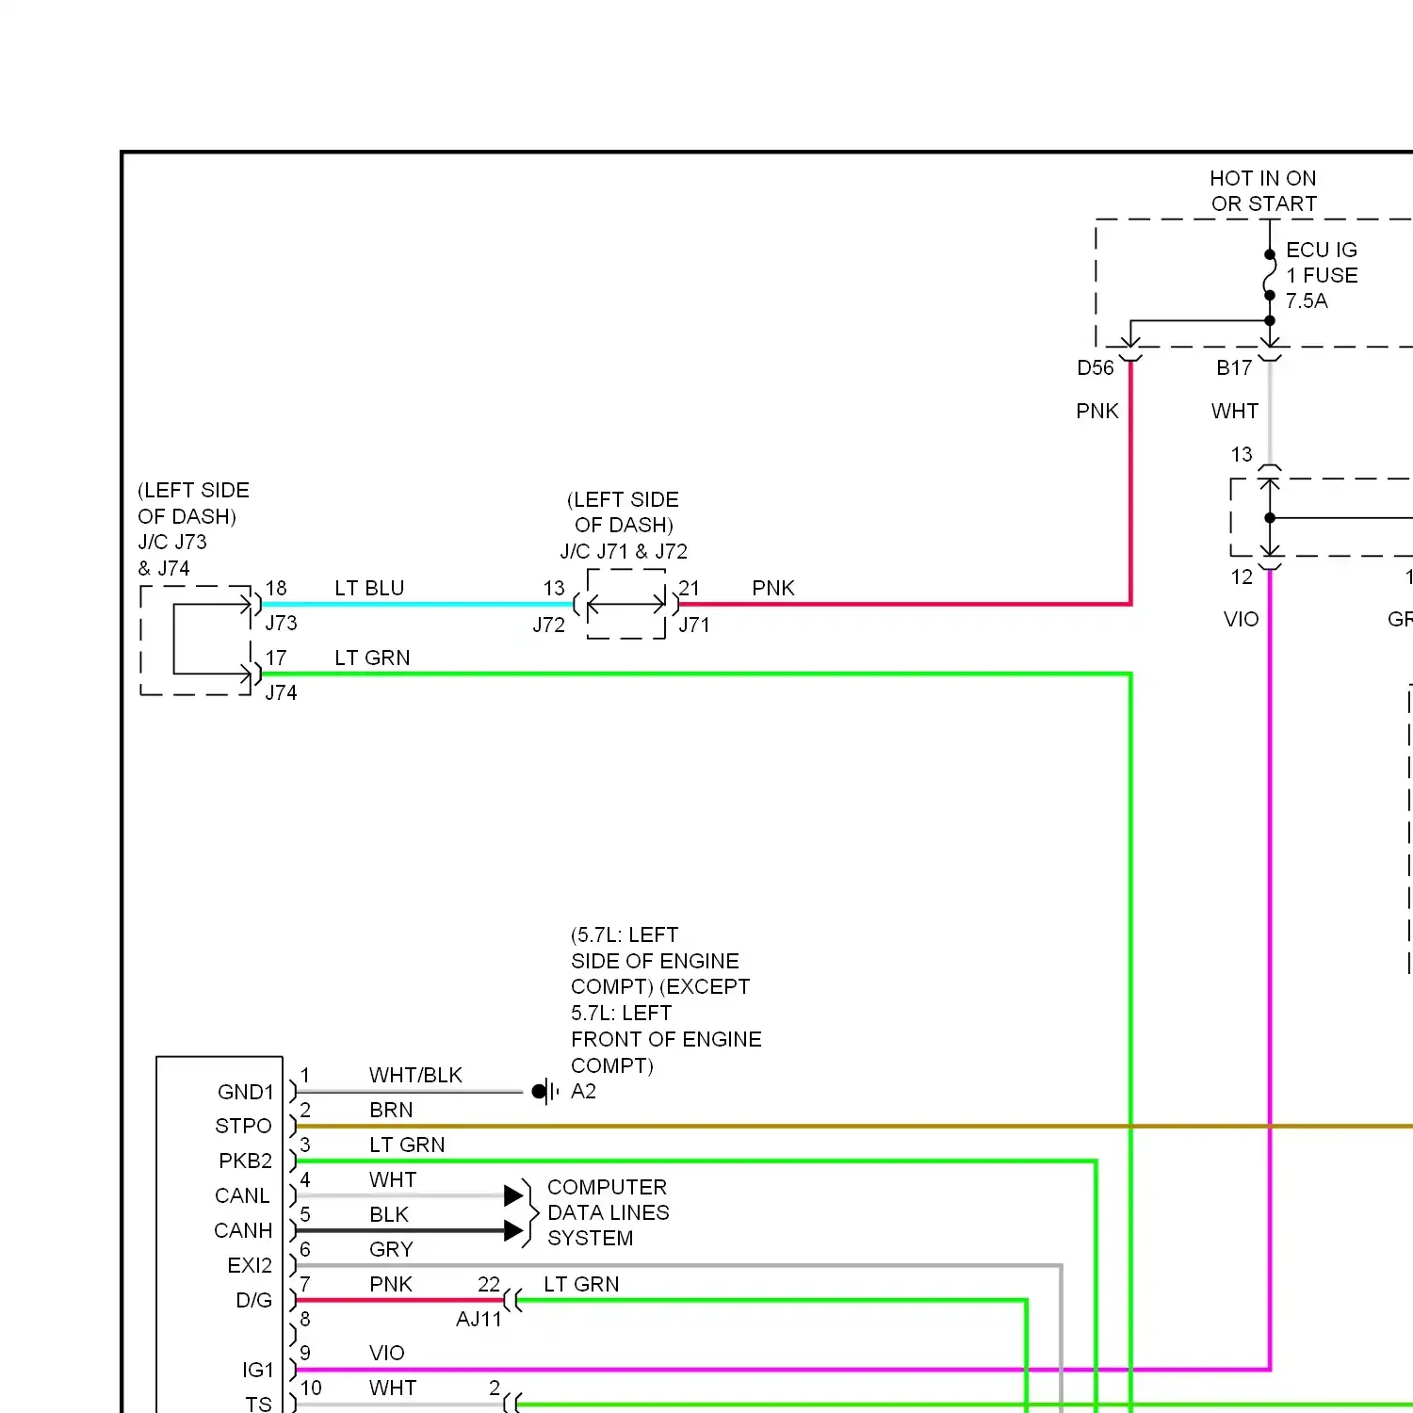This screenshot has height=1413, width=1413.
Task: Click the "J/C J71 & J72" junction connector text
Action: click(624, 551)
